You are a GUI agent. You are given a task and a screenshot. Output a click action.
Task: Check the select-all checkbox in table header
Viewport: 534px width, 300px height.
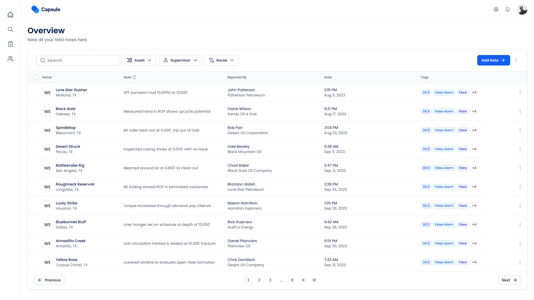pyautogui.click(x=37, y=77)
